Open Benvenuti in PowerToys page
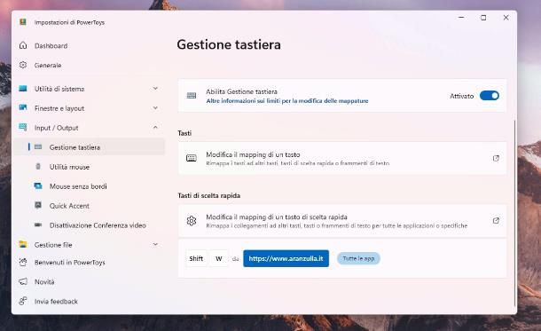Image resolution: width=541 pixels, height=331 pixels. (x=70, y=263)
